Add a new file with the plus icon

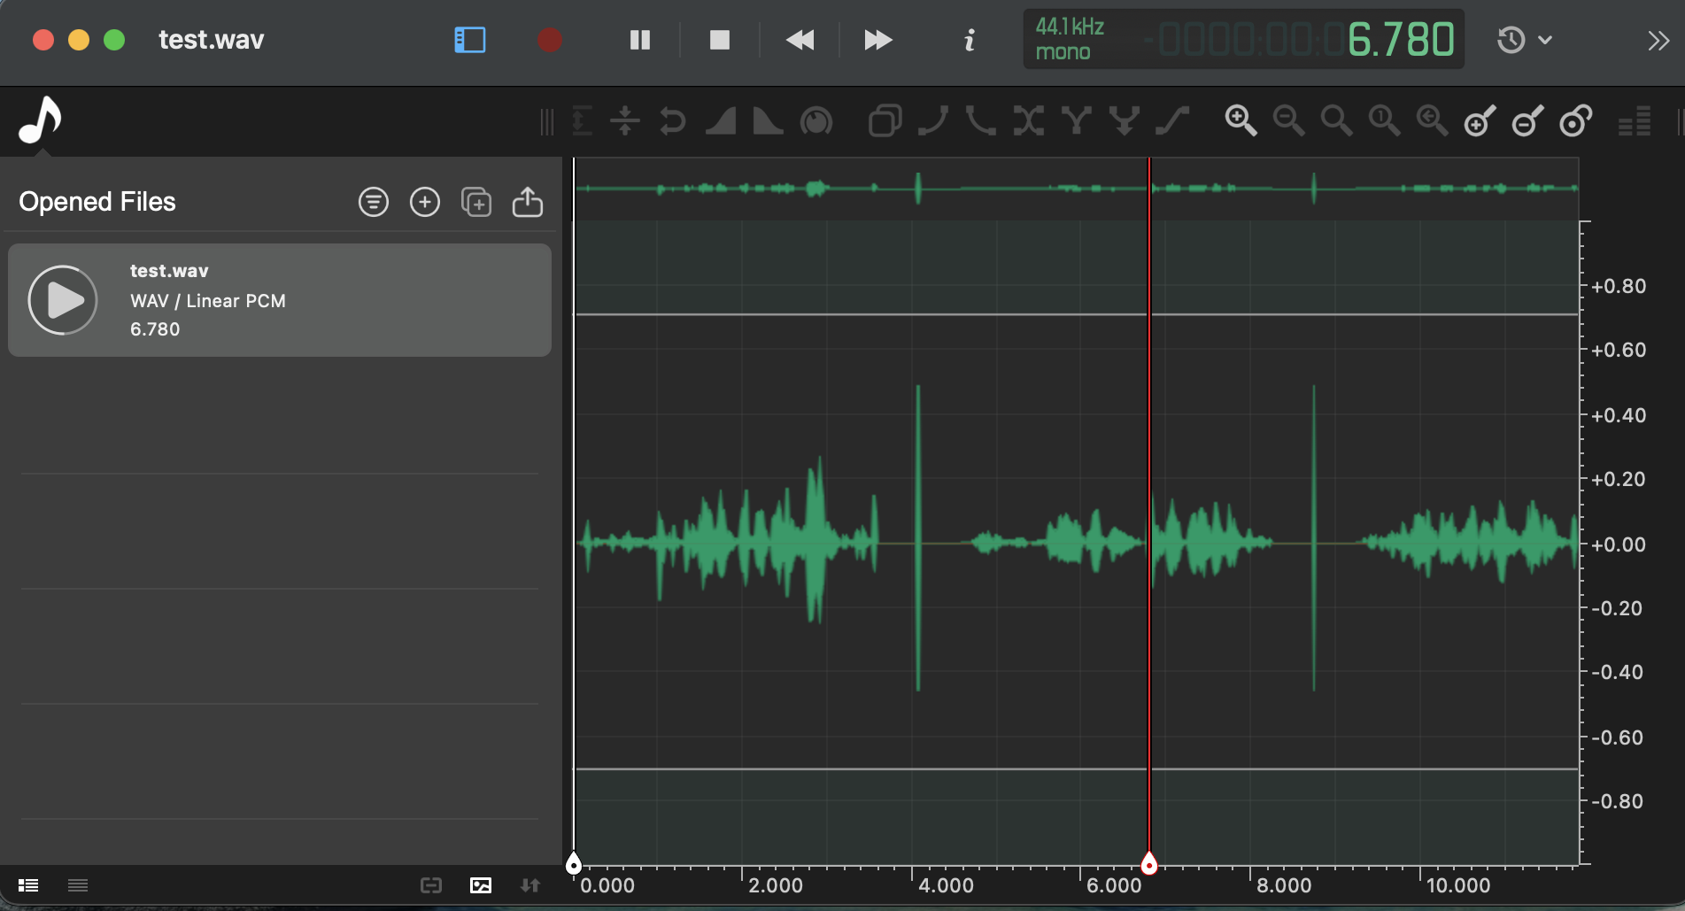pyautogui.click(x=424, y=201)
